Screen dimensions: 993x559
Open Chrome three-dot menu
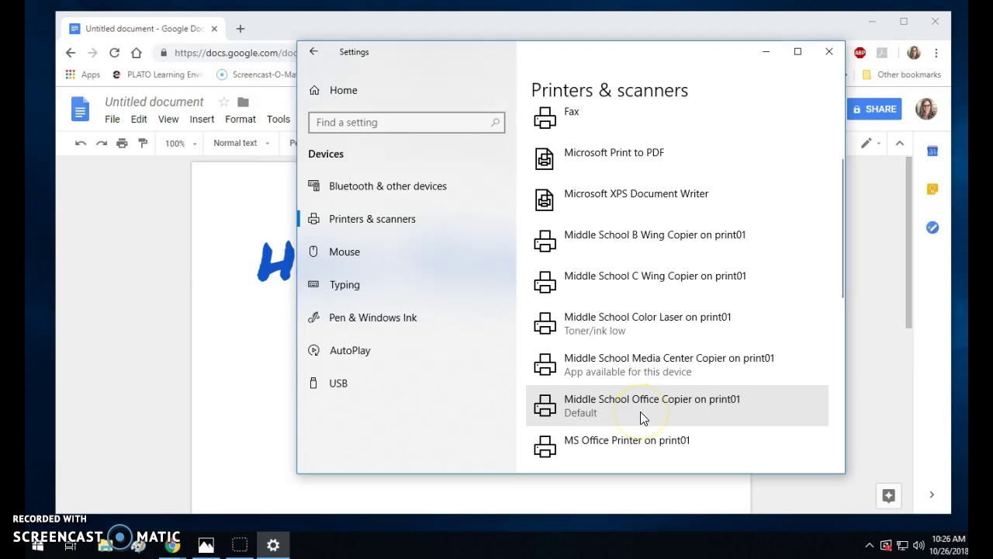tap(936, 53)
